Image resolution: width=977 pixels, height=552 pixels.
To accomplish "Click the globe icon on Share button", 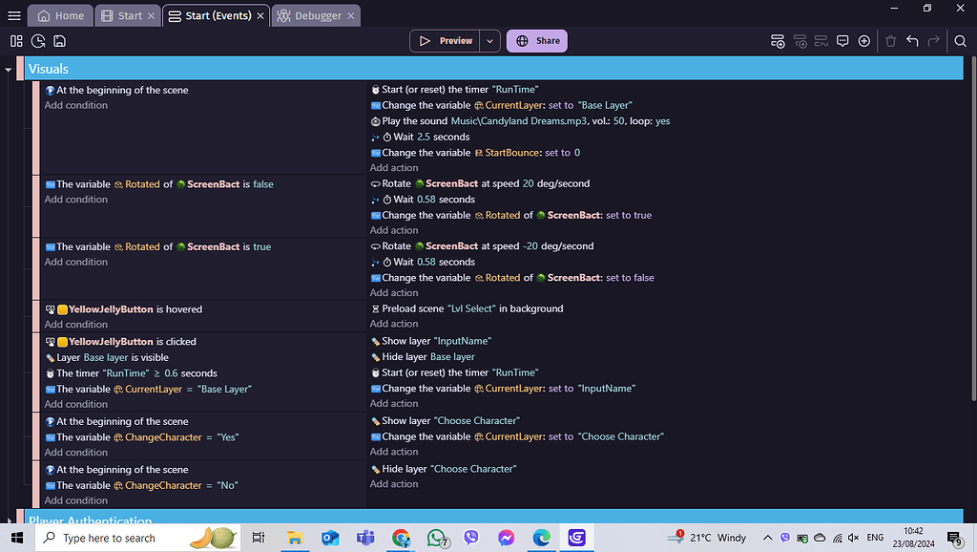I will (522, 41).
